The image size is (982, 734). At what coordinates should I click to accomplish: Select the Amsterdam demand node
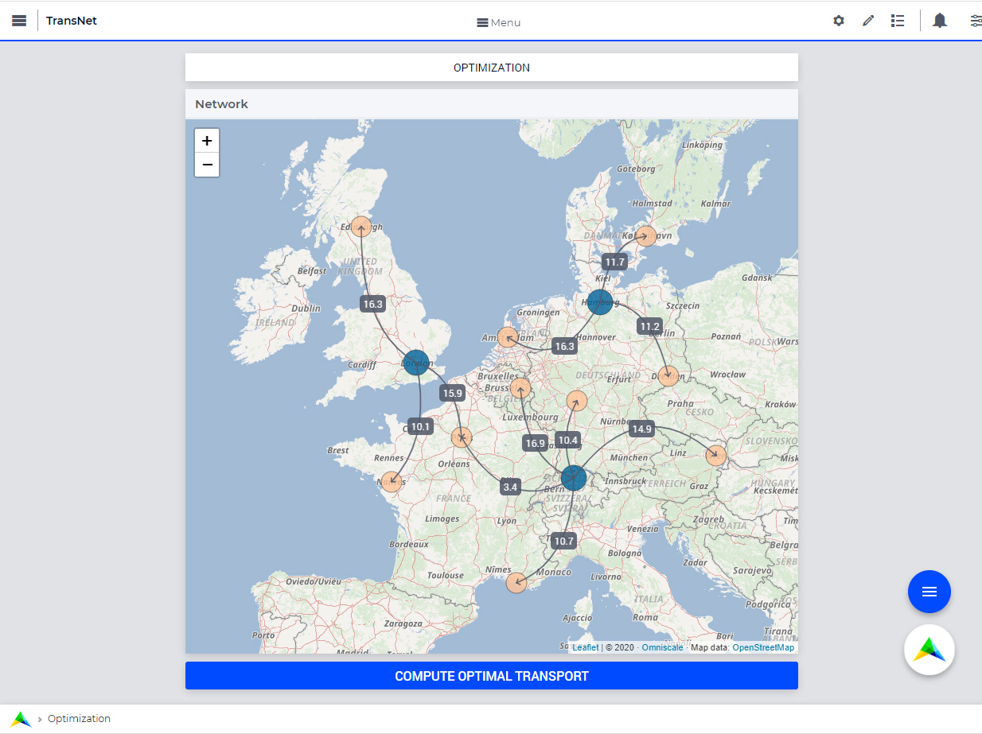tap(508, 337)
